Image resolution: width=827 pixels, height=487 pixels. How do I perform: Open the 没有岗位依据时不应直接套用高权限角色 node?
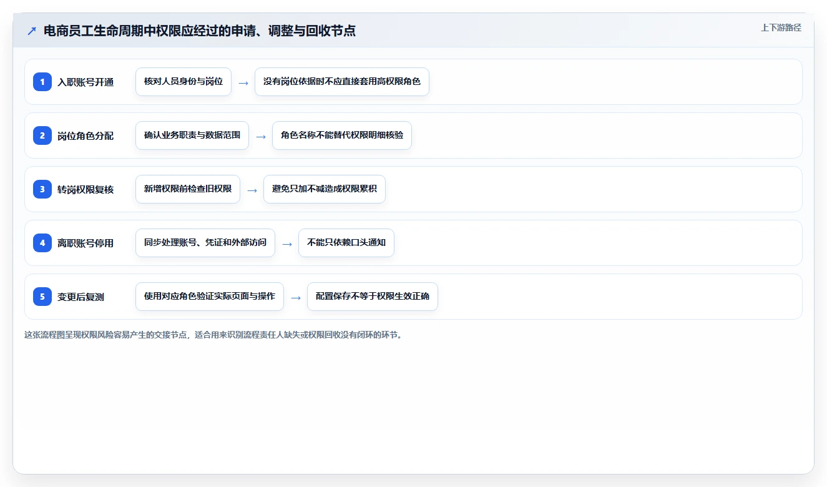click(342, 82)
